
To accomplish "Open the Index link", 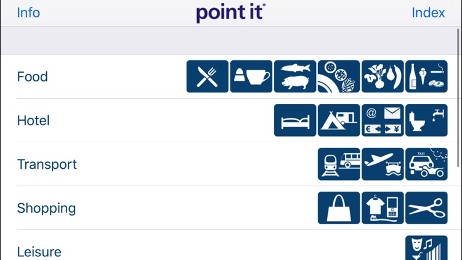I will [428, 13].
